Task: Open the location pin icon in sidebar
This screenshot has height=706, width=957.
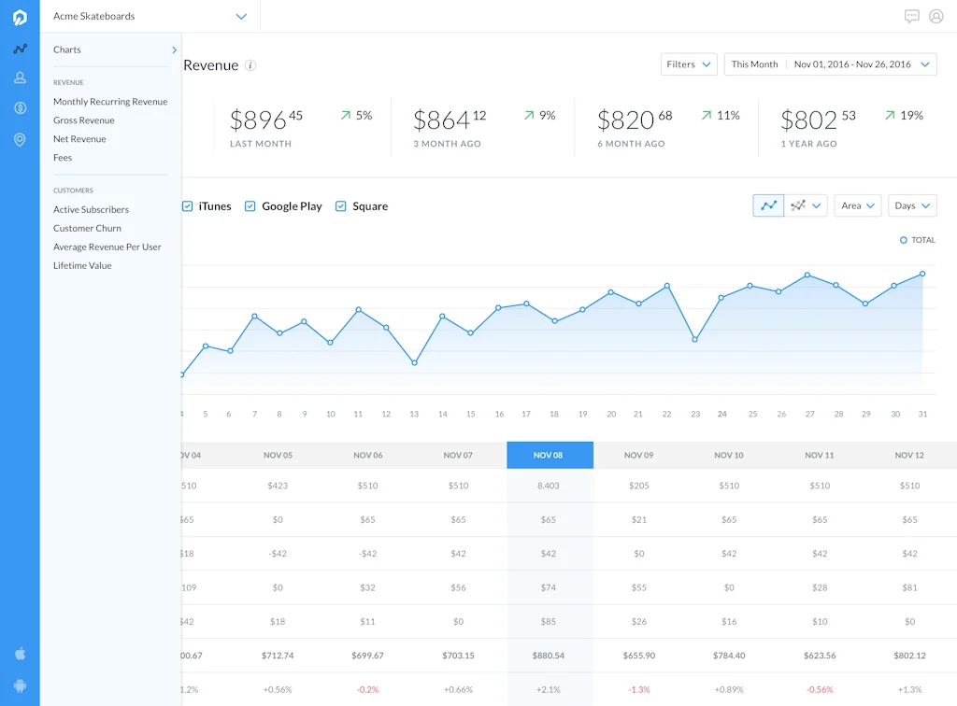Action: [21, 140]
